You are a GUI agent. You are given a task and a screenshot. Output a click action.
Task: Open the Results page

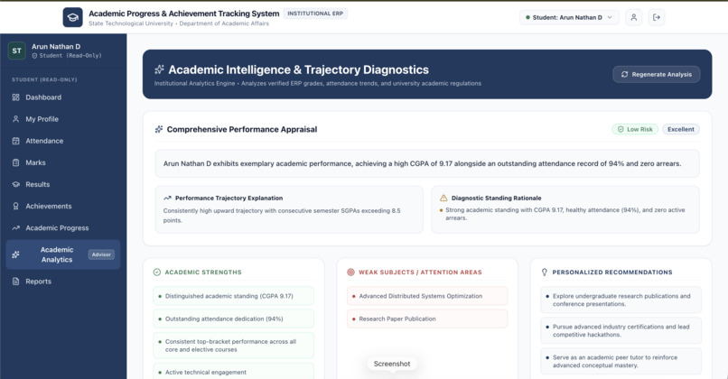point(63,185)
